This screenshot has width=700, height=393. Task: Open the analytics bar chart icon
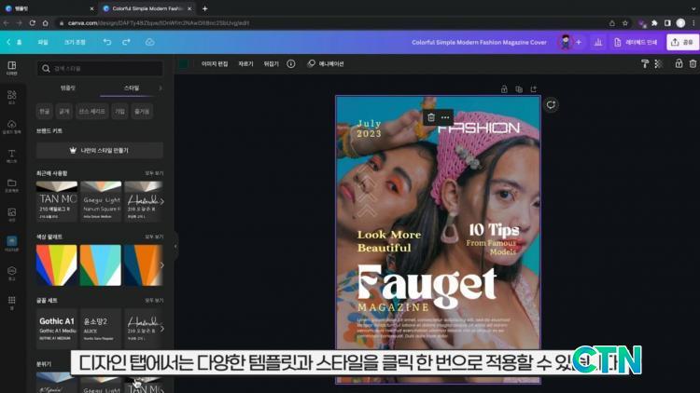click(x=597, y=42)
